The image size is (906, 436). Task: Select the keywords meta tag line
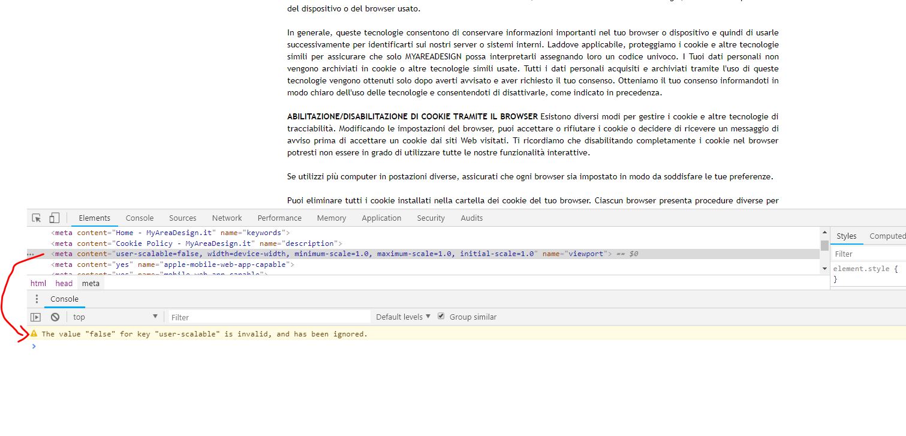tap(170, 233)
